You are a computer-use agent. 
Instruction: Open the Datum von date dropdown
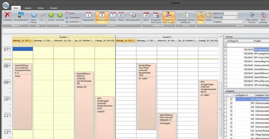click(x=237, y=13)
